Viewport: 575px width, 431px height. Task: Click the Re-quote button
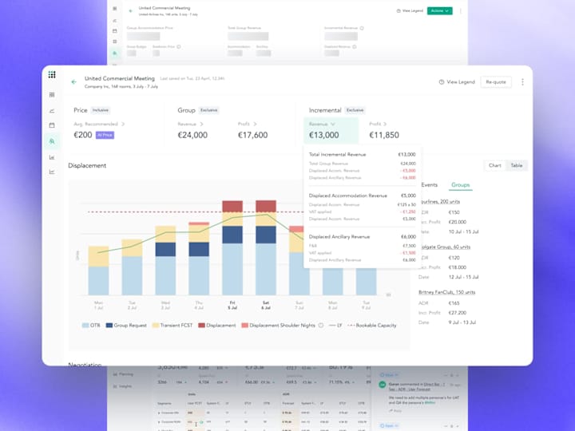point(496,82)
